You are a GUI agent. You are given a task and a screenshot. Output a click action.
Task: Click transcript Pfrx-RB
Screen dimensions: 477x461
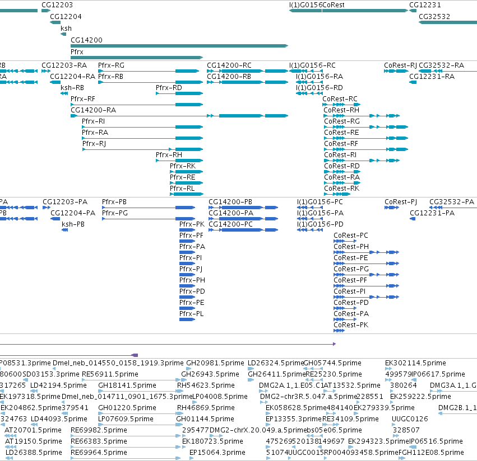point(150,82)
